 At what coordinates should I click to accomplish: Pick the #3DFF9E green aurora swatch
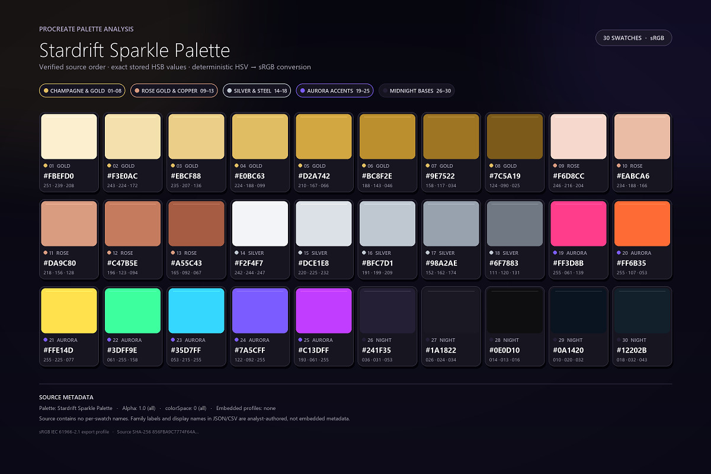133,310
